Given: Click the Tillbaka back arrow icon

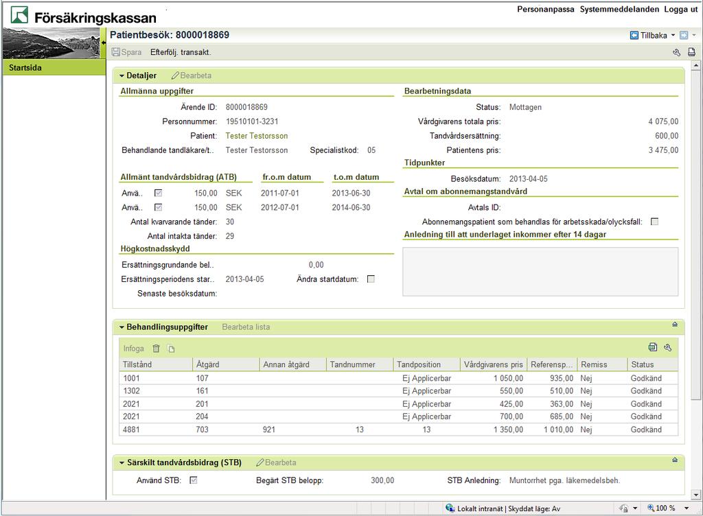Looking at the screenshot, I should pyautogui.click(x=634, y=36).
